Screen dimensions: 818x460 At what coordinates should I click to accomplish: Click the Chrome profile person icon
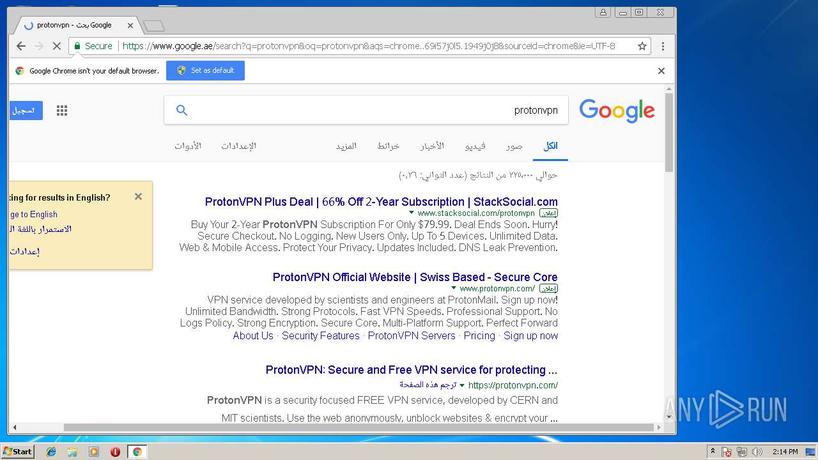point(603,12)
